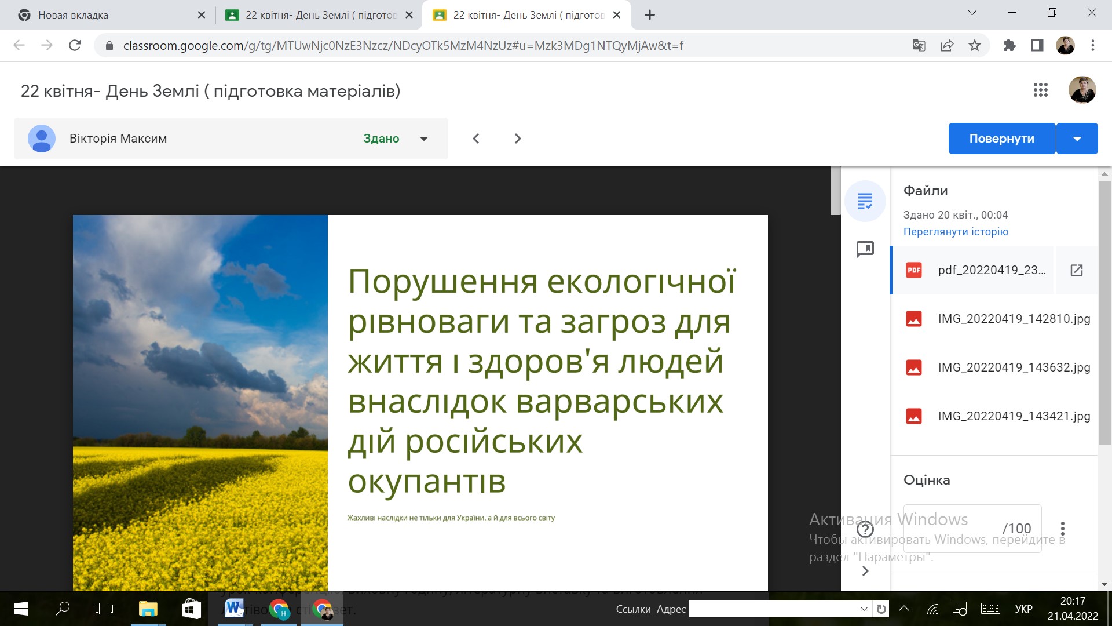This screenshot has height=626, width=1112.
Task: Toggle the Chrome side panel
Action: [1037, 45]
